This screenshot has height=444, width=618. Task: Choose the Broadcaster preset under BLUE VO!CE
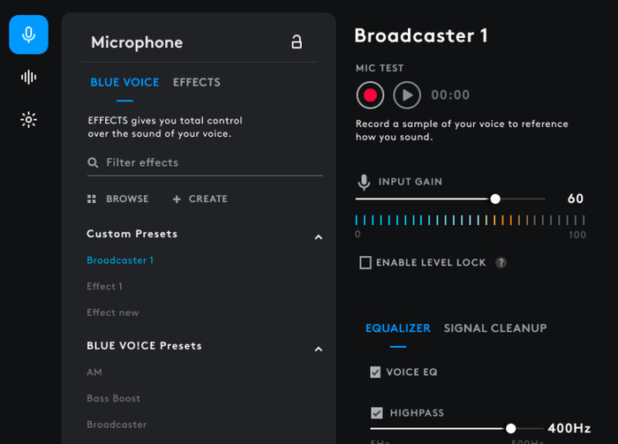point(117,425)
